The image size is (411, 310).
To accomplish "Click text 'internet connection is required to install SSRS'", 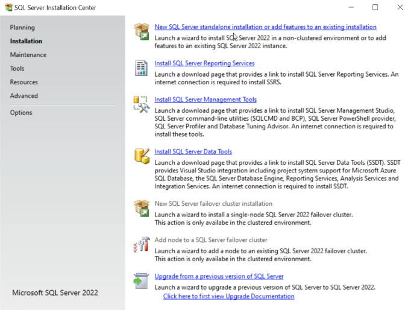I will (x=218, y=82).
